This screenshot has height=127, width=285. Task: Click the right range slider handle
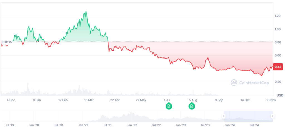(x=273, y=116)
